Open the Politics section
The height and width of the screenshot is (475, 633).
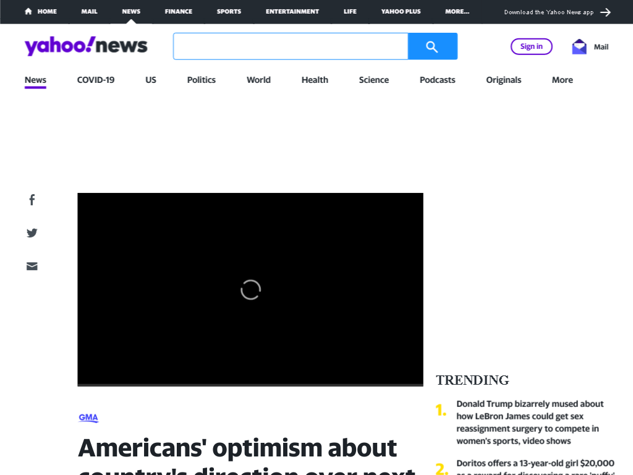201,80
